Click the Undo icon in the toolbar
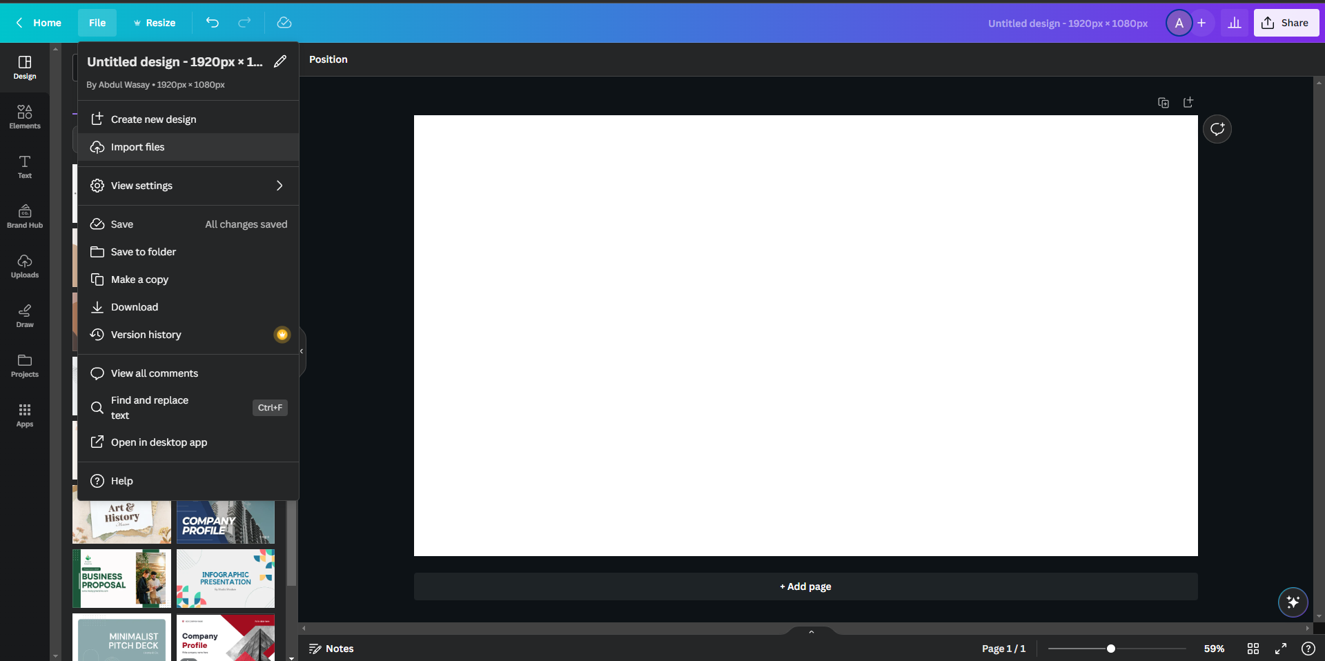Image resolution: width=1325 pixels, height=661 pixels. pos(212,23)
